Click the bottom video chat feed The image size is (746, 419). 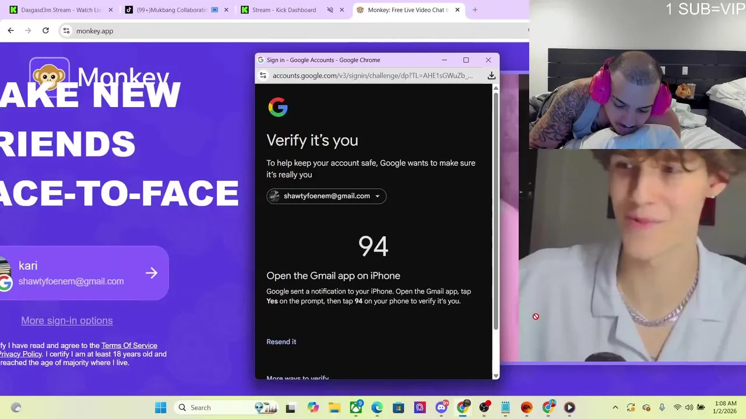click(x=632, y=256)
